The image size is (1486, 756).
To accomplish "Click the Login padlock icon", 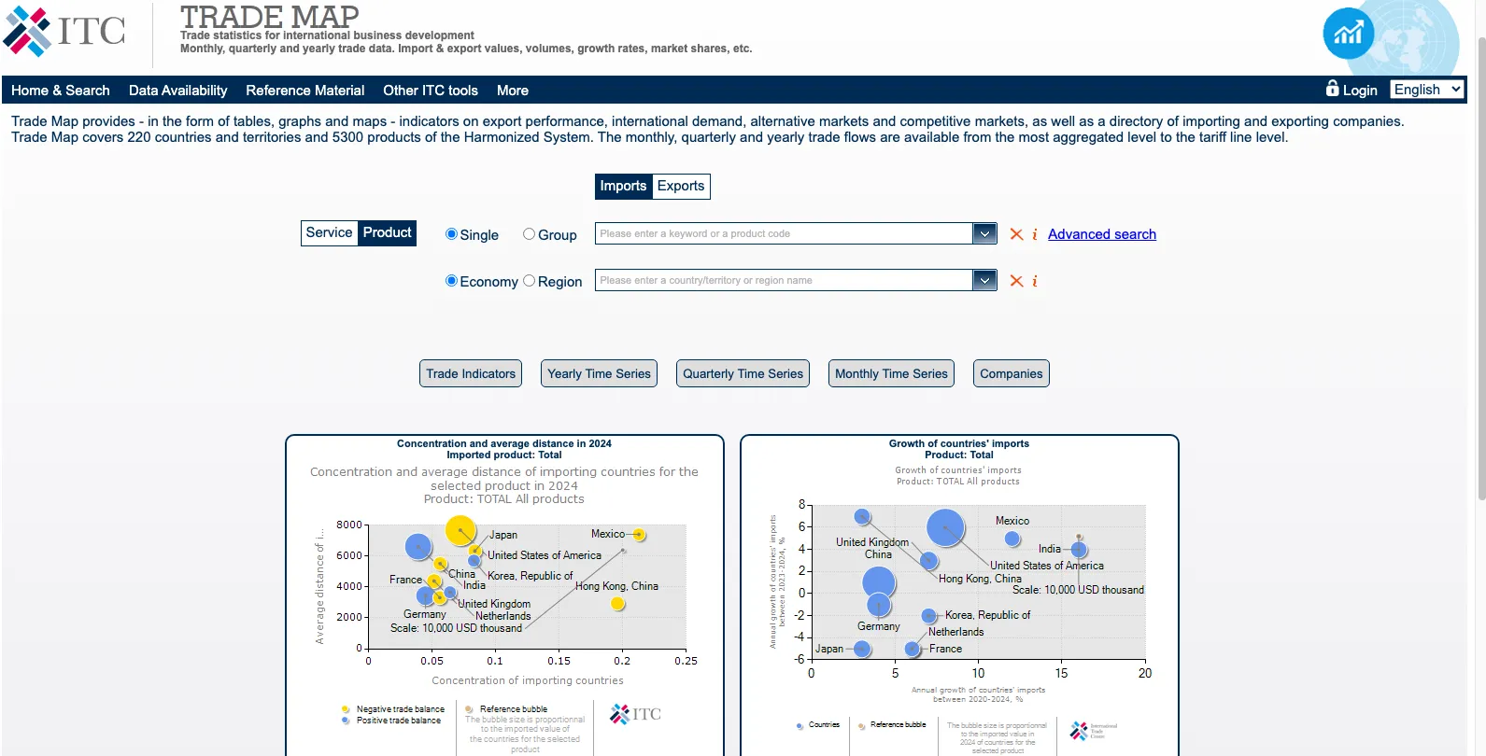I will pos(1332,88).
